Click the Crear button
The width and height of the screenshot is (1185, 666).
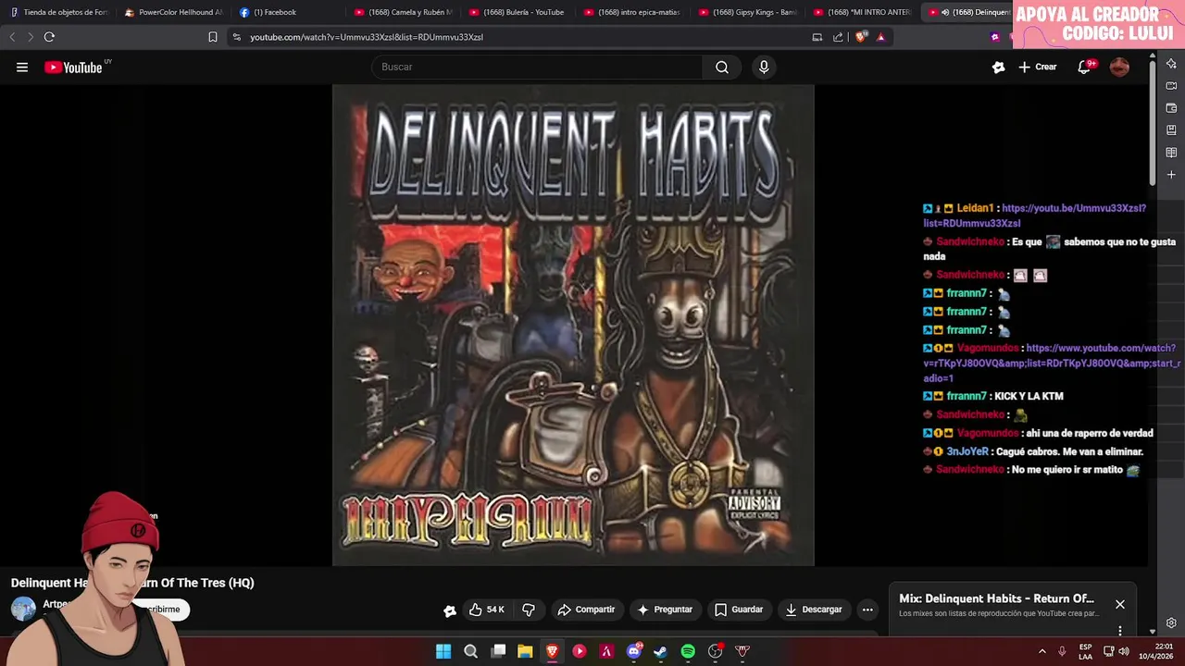click(1038, 67)
